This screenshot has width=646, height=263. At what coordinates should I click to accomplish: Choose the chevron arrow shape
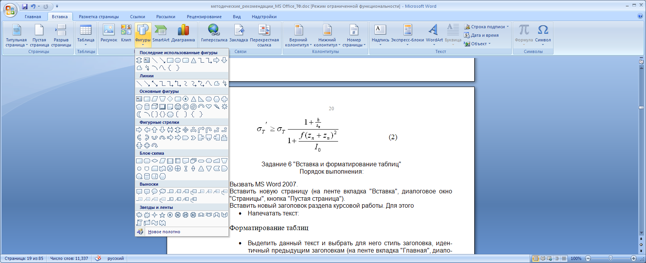193,138
